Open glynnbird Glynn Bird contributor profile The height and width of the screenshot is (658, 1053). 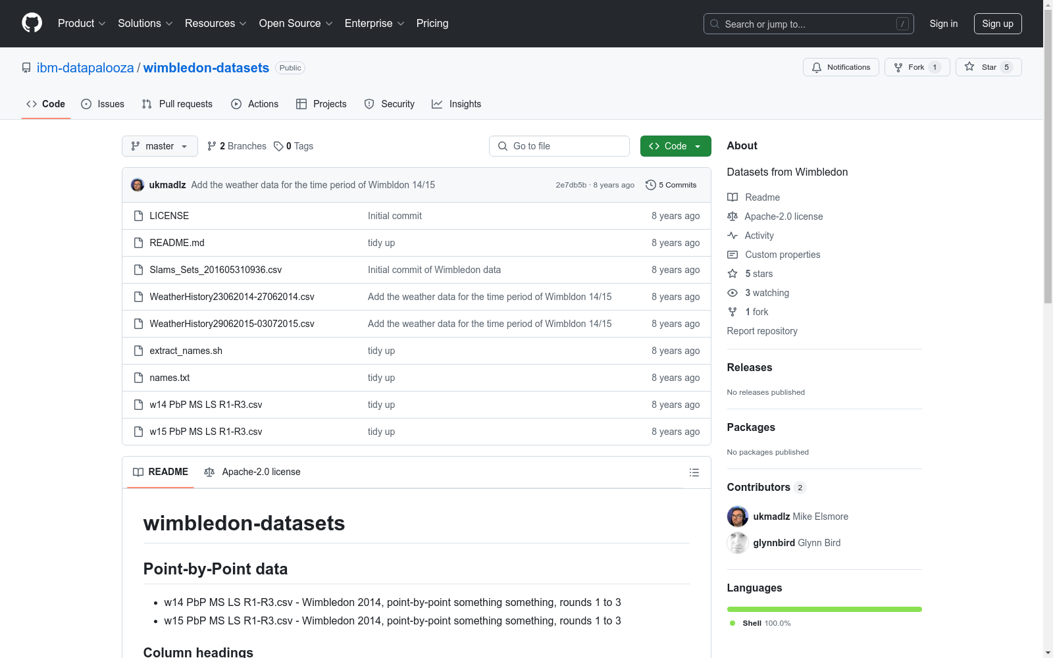coord(784,543)
